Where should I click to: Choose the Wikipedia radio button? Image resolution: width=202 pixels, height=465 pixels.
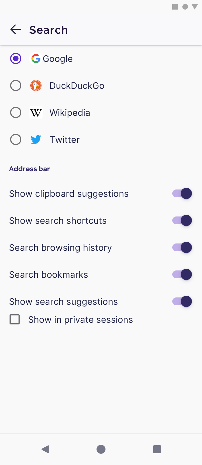(16, 112)
